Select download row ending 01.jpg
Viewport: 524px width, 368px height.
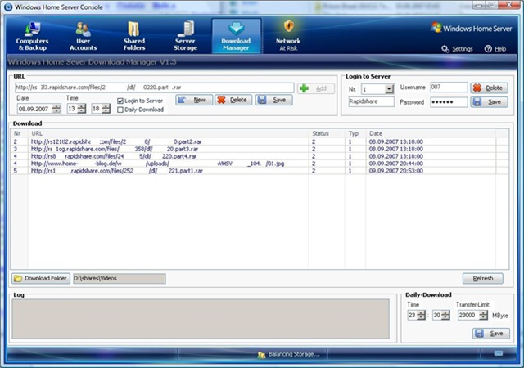click(x=260, y=164)
